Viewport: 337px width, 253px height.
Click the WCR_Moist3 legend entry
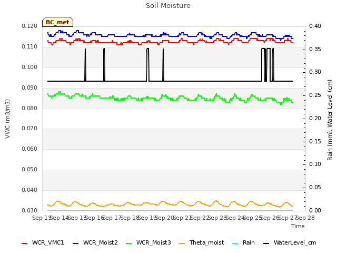[148, 242]
